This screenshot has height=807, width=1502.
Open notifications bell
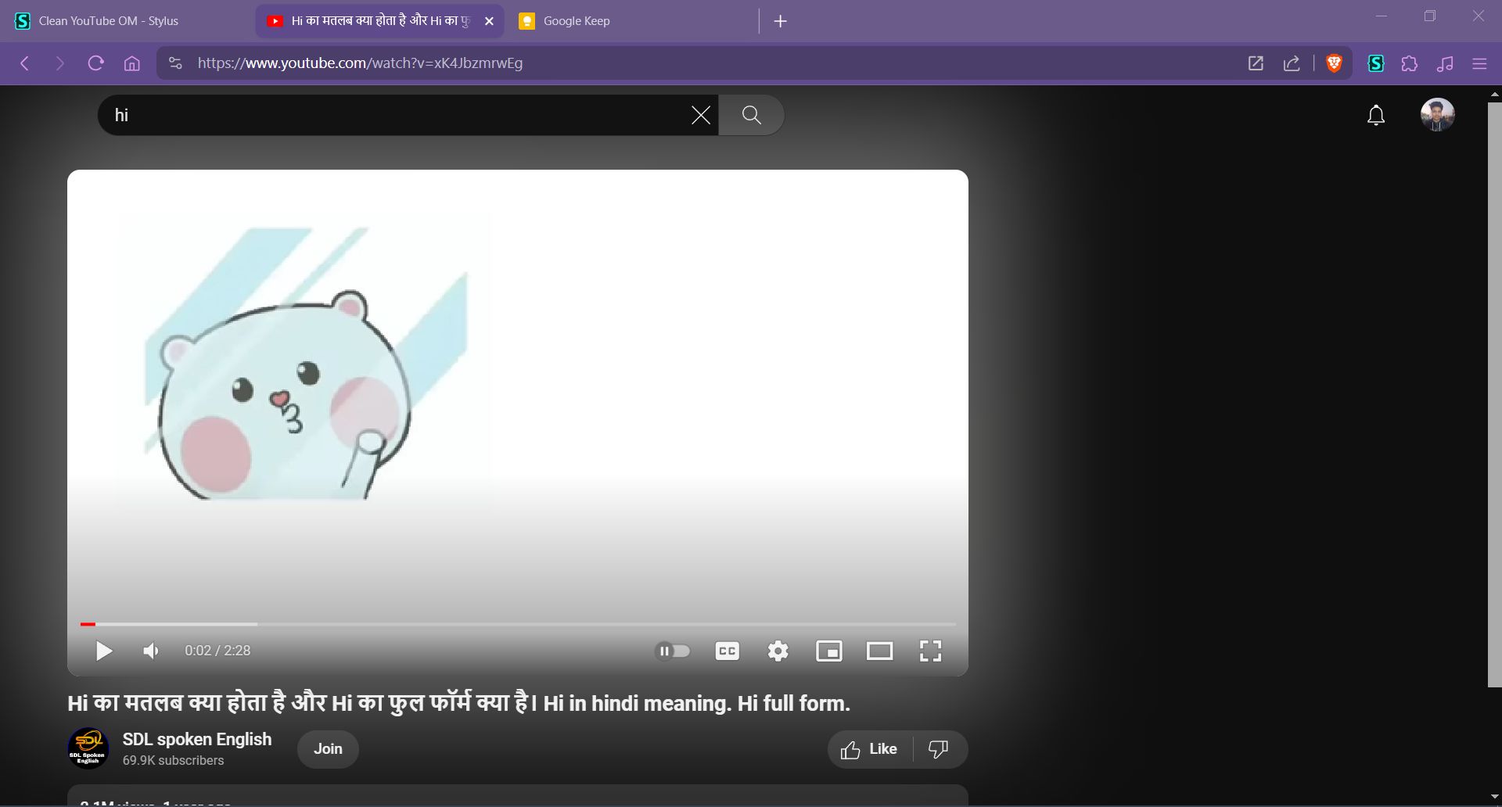(x=1376, y=116)
